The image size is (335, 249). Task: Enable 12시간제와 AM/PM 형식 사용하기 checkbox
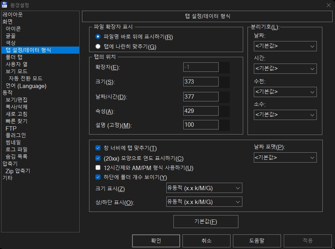(98, 167)
